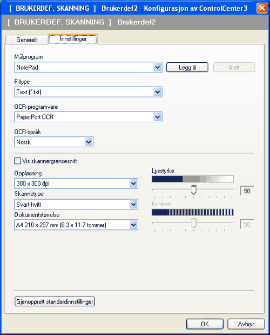
Task: Click the Lysstyrke slider thumb
Action: [193, 190]
